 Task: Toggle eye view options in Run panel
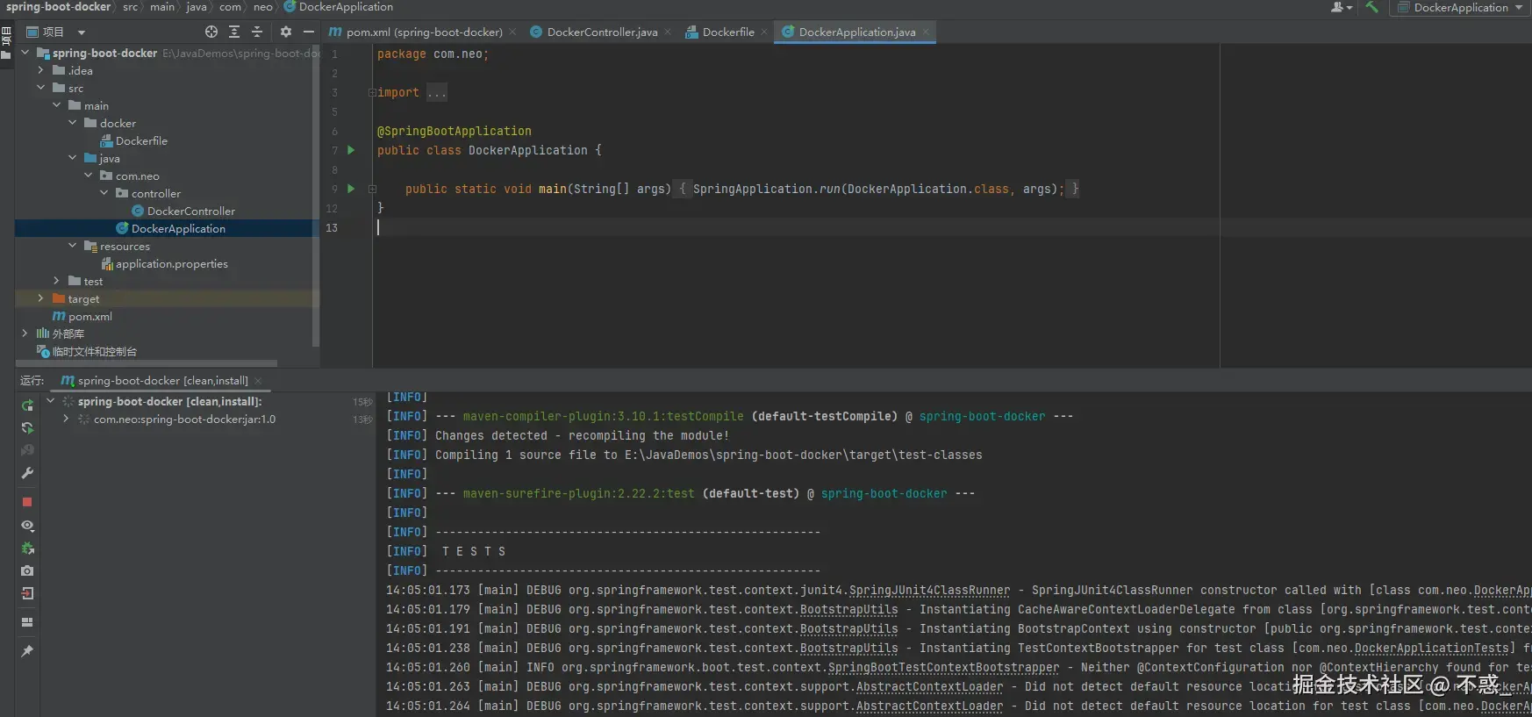coord(27,526)
